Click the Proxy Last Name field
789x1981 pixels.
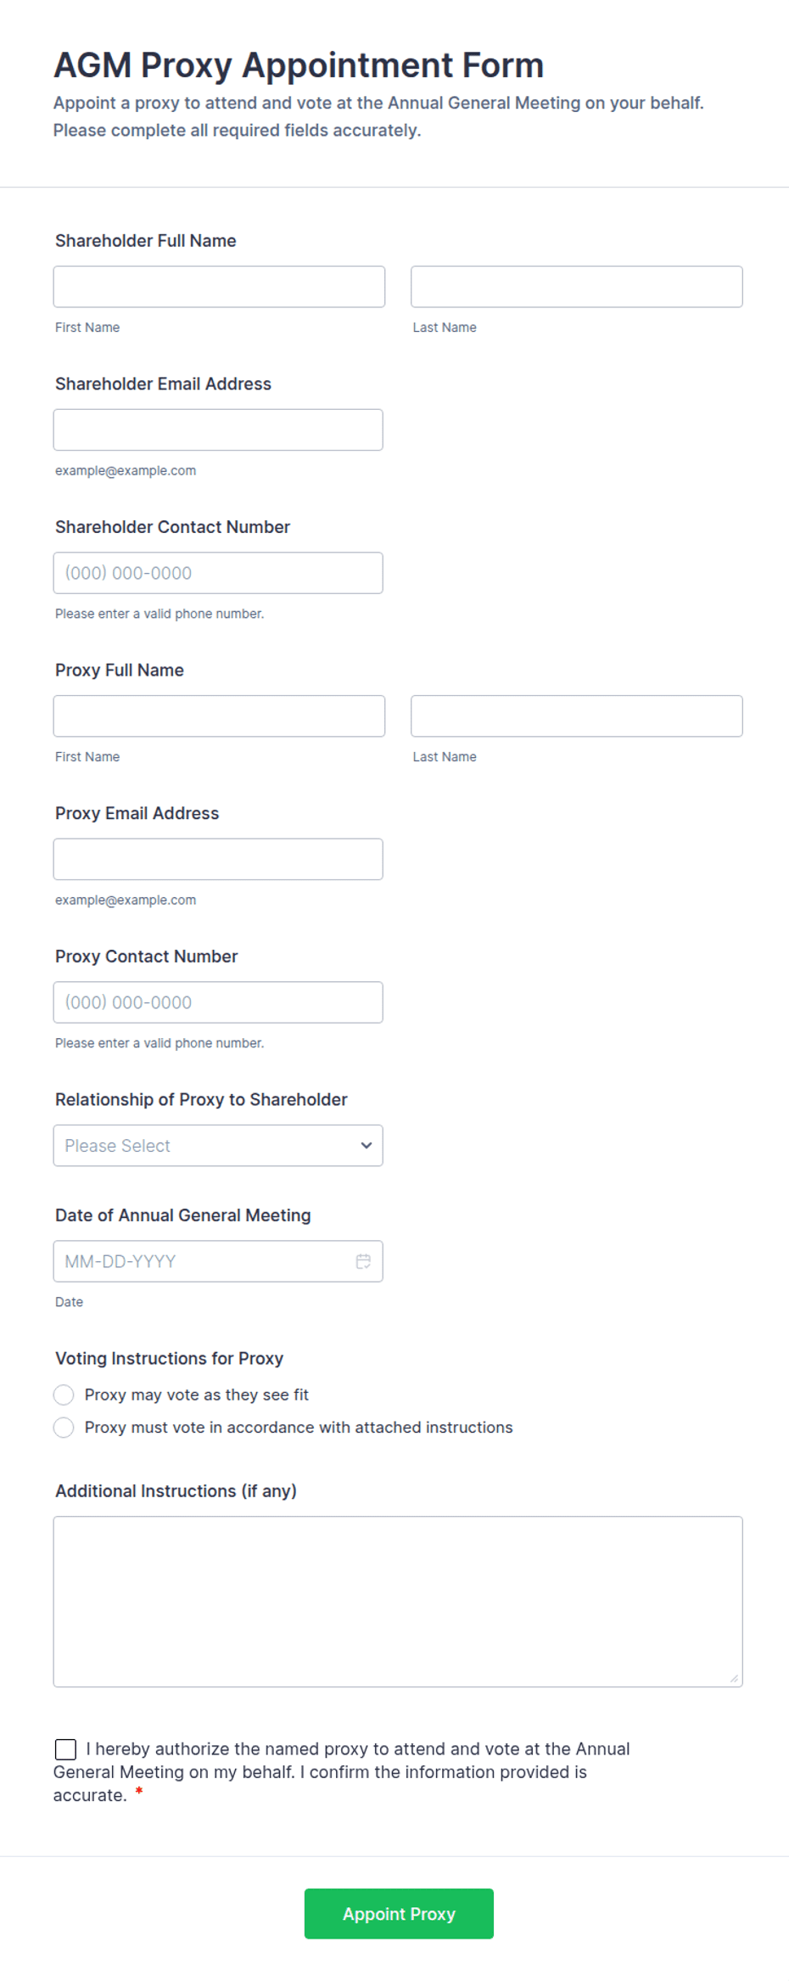(576, 716)
